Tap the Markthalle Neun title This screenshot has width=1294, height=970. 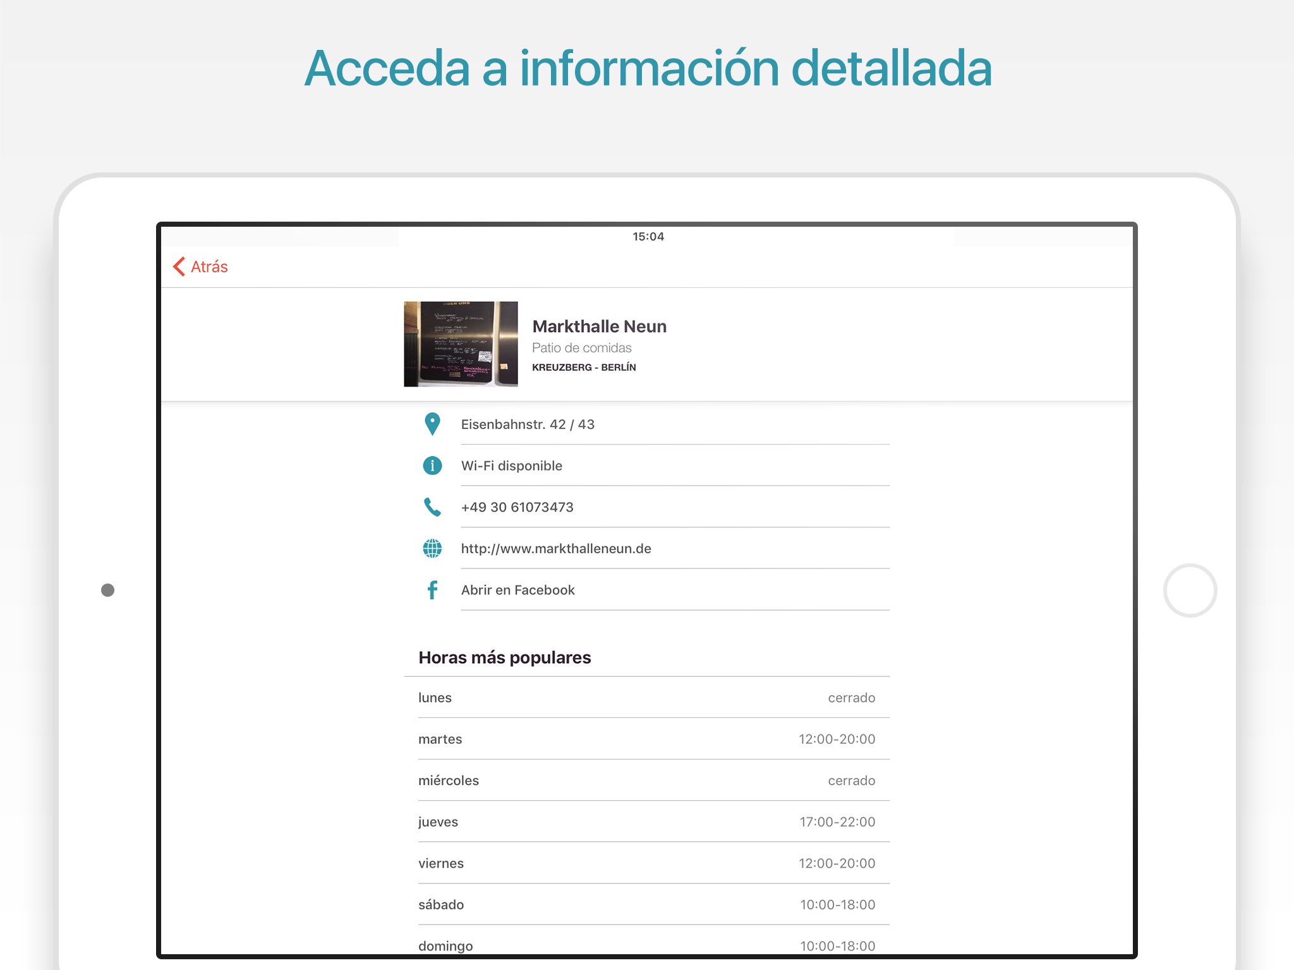[x=599, y=326]
